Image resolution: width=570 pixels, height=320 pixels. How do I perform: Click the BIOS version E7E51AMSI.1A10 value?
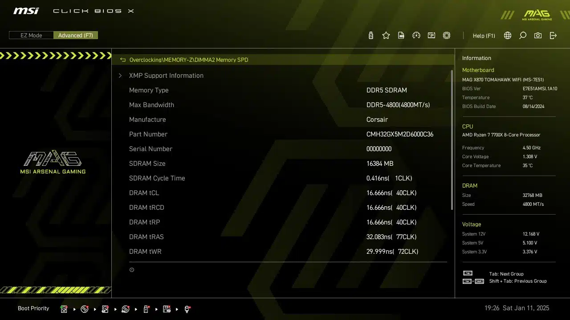[x=540, y=89]
